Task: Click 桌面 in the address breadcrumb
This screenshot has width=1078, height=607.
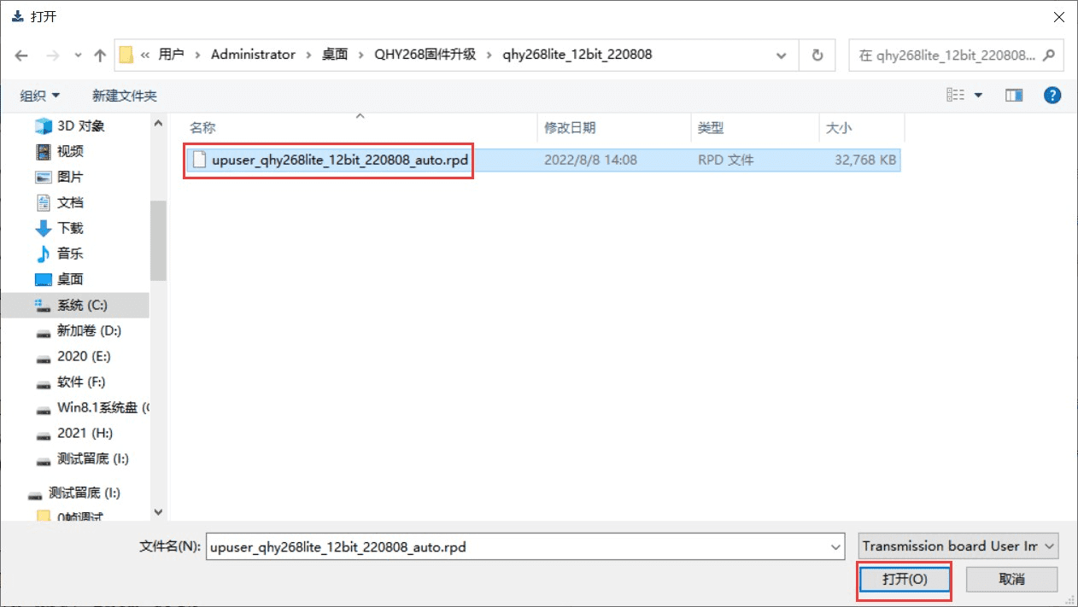Action: pyautogui.click(x=335, y=55)
